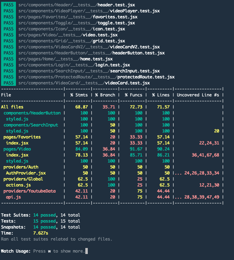Click 'Ran all test suites' message

tap(57, 239)
